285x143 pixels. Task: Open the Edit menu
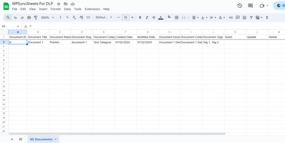(x=23, y=9)
